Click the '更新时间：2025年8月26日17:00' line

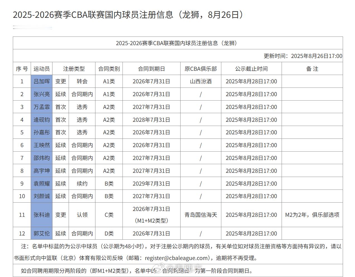click(303, 56)
